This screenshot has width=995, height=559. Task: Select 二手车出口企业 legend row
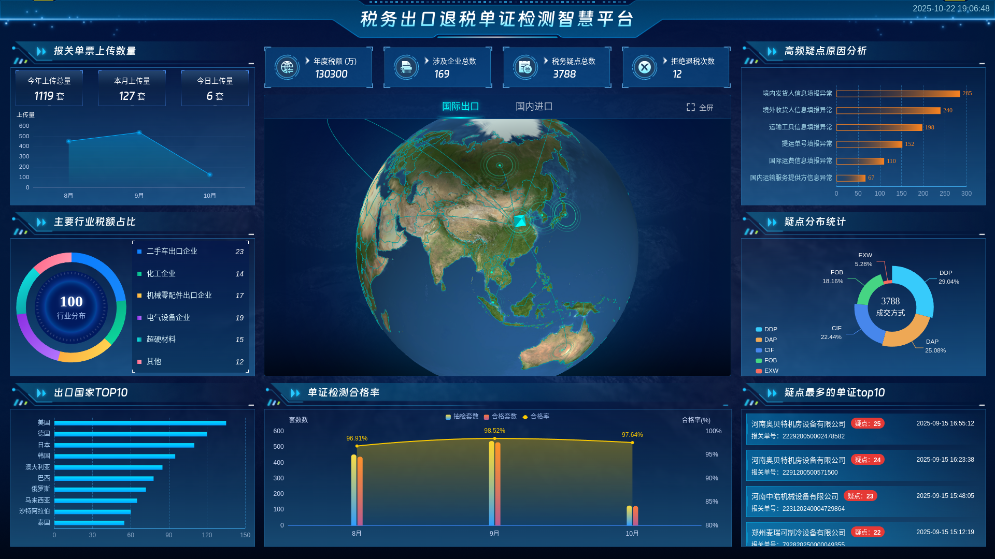tap(172, 252)
